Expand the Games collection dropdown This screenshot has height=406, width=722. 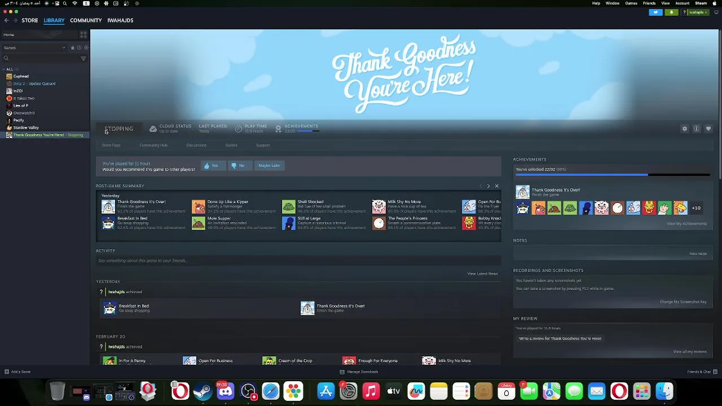[34, 48]
